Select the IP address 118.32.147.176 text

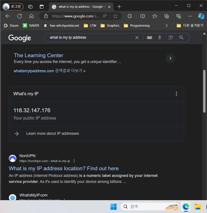[x=32, y=110]
